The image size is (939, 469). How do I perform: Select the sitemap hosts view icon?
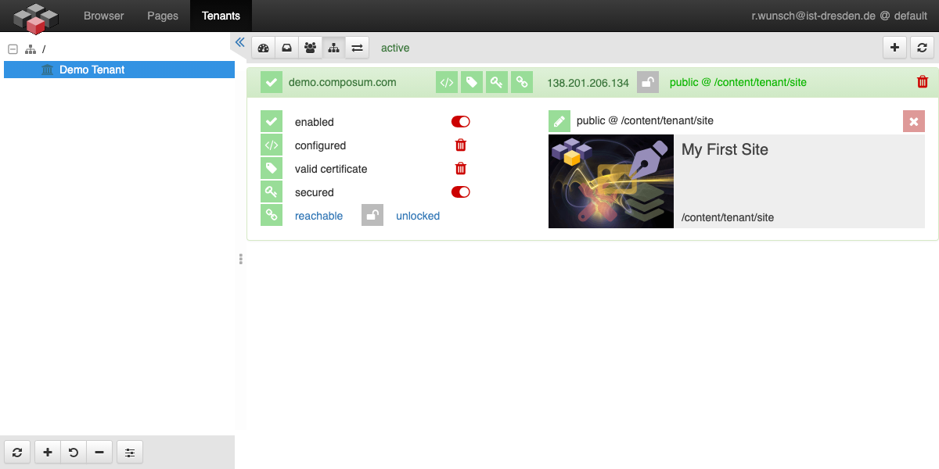tap(333, 48)
